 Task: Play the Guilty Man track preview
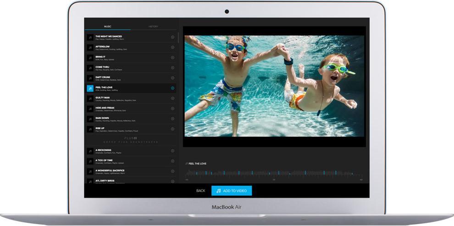(172, 98)
